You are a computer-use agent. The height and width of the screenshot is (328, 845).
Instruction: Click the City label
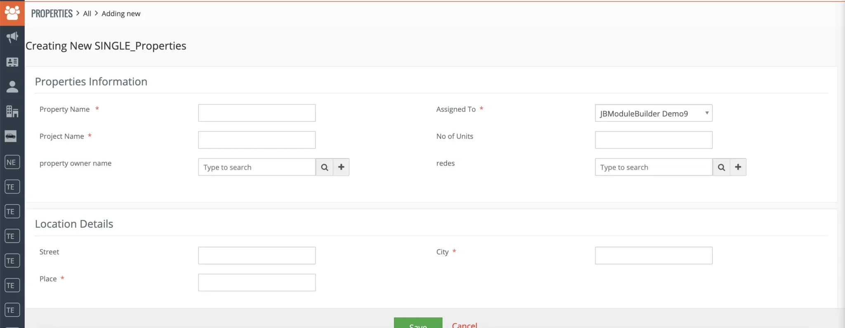point(442,252)
